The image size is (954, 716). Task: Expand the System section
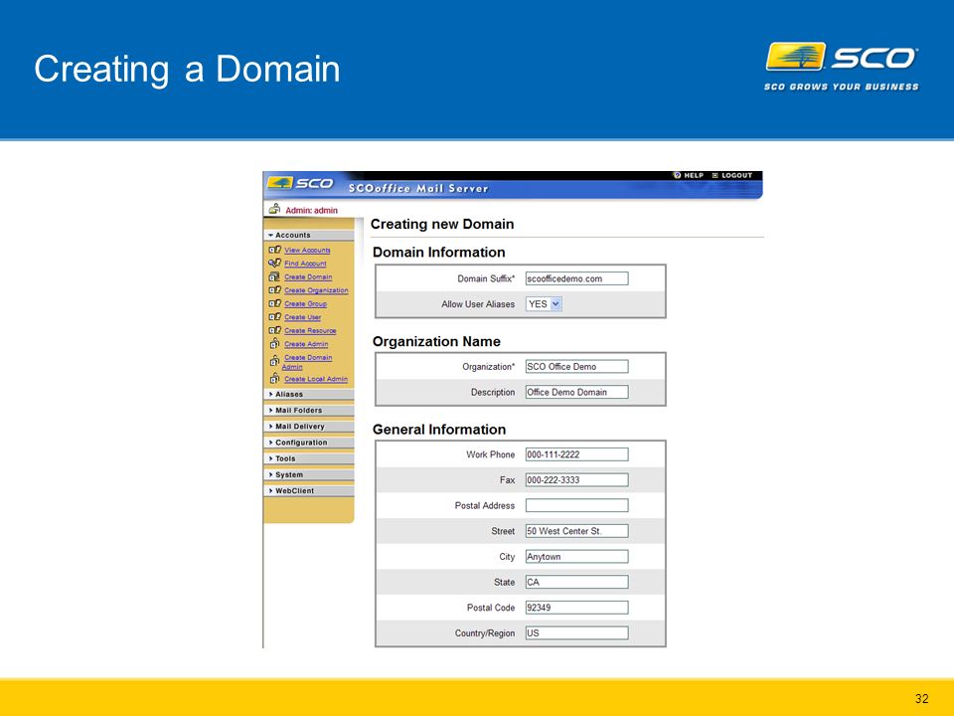pos(308,475)
